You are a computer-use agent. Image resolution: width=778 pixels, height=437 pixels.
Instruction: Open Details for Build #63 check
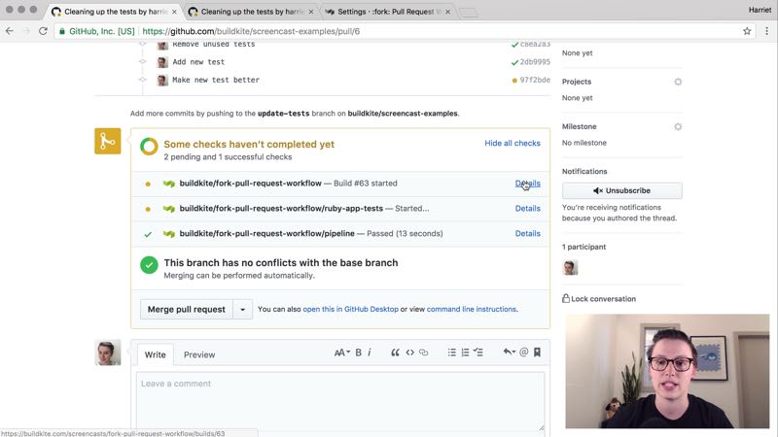point(527,183)
